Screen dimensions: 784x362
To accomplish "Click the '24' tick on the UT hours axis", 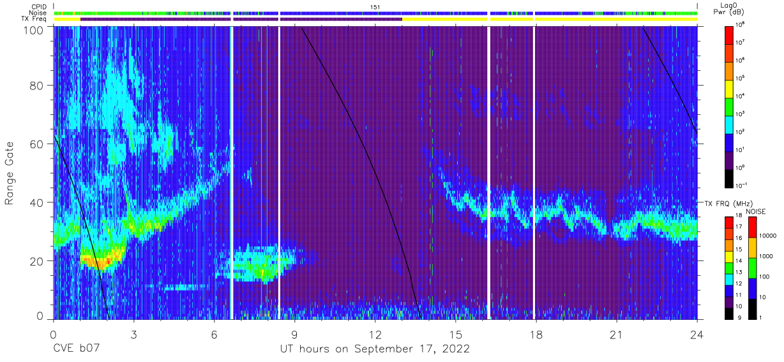I will click(x=697, y=333).
